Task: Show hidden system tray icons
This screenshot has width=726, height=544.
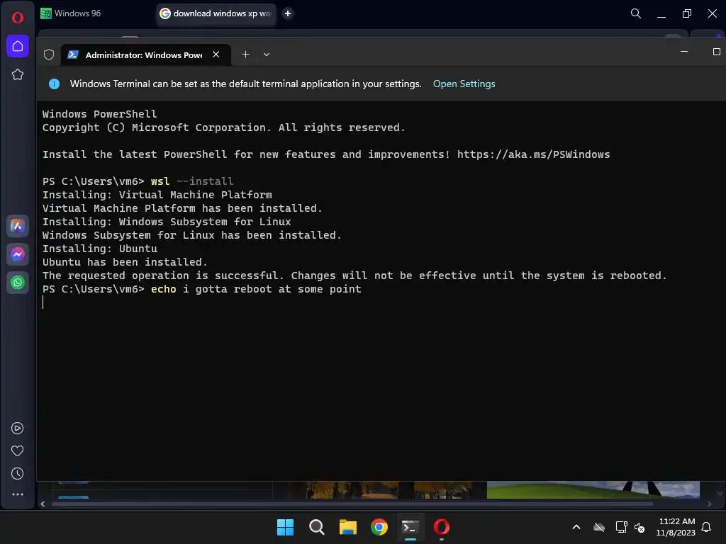Action: [x=576, y=527]
